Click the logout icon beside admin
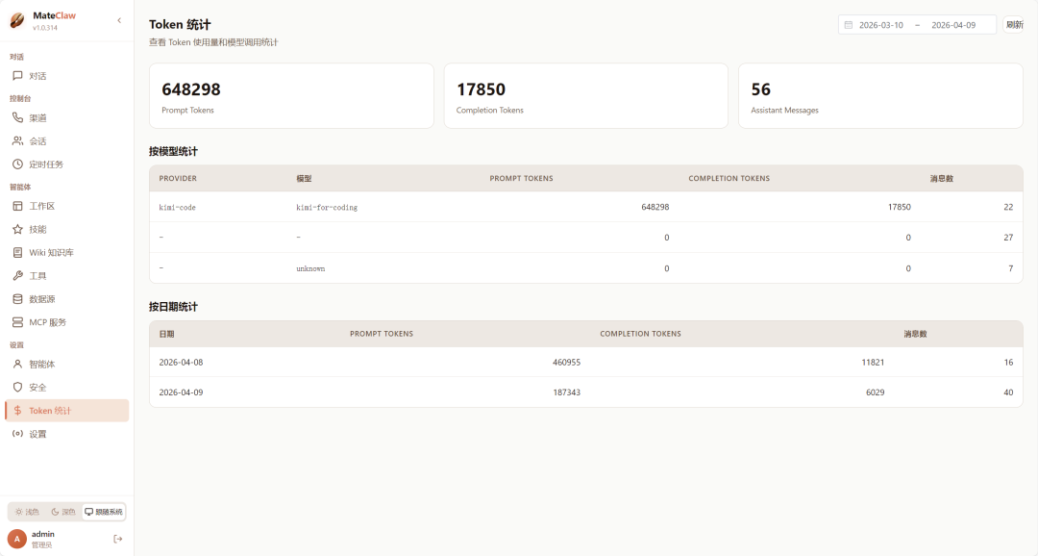Image resolution: width=1038 pixels, height=556 pixels. (x=118, y=539)
